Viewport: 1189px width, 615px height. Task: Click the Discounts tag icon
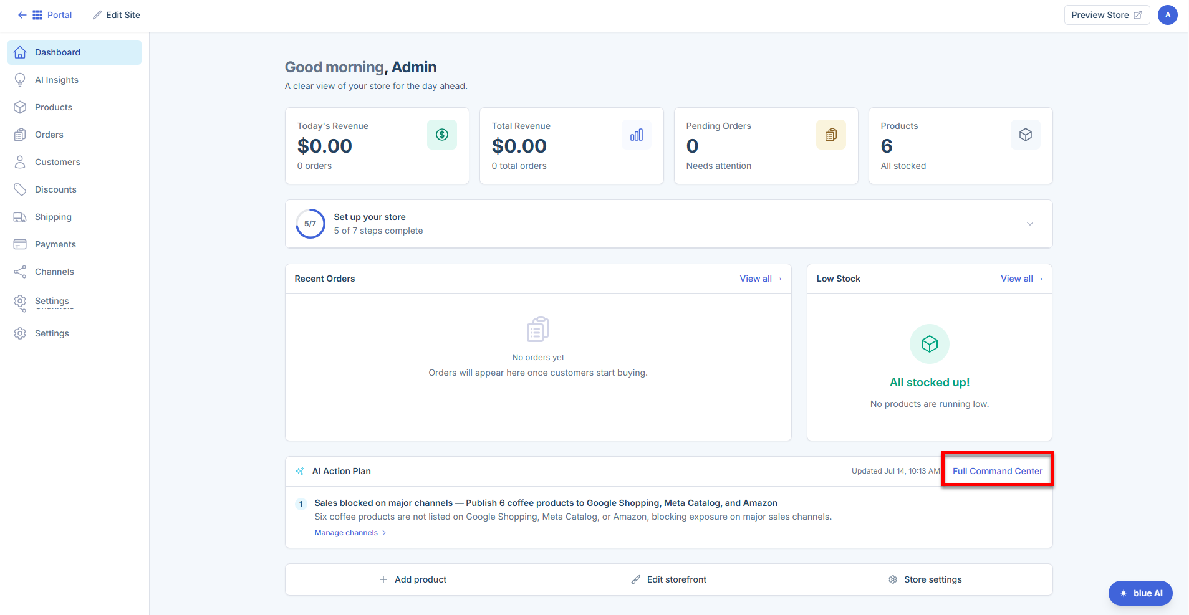pos(20,189)
